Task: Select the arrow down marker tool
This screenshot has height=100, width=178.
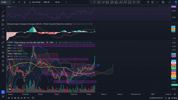Action: coord(134,2)
